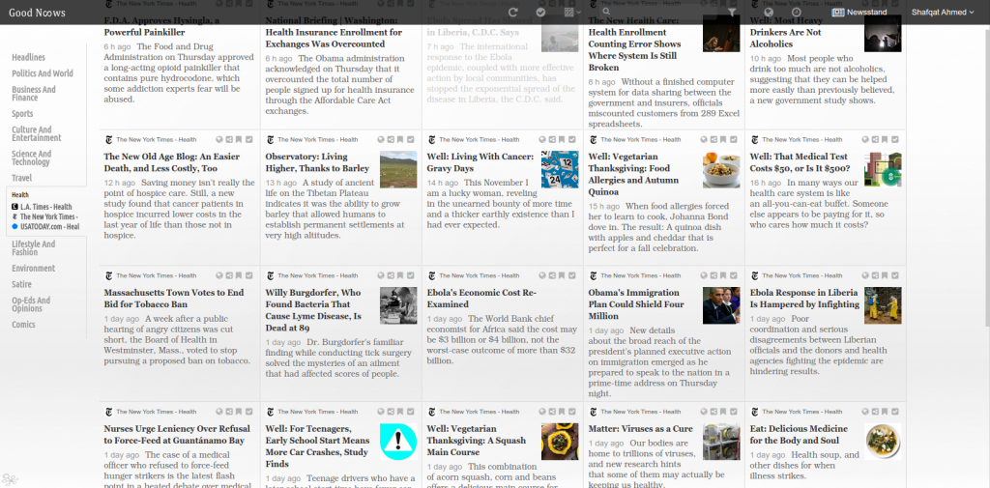Screen dimensions: 990x488
Task: Open Culture And Entertainment category
Action: click(37, 133)
